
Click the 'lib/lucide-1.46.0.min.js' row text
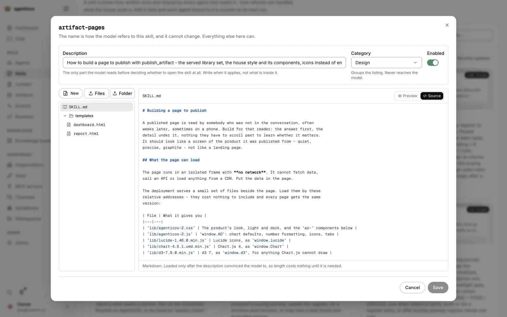pos(216,240)
